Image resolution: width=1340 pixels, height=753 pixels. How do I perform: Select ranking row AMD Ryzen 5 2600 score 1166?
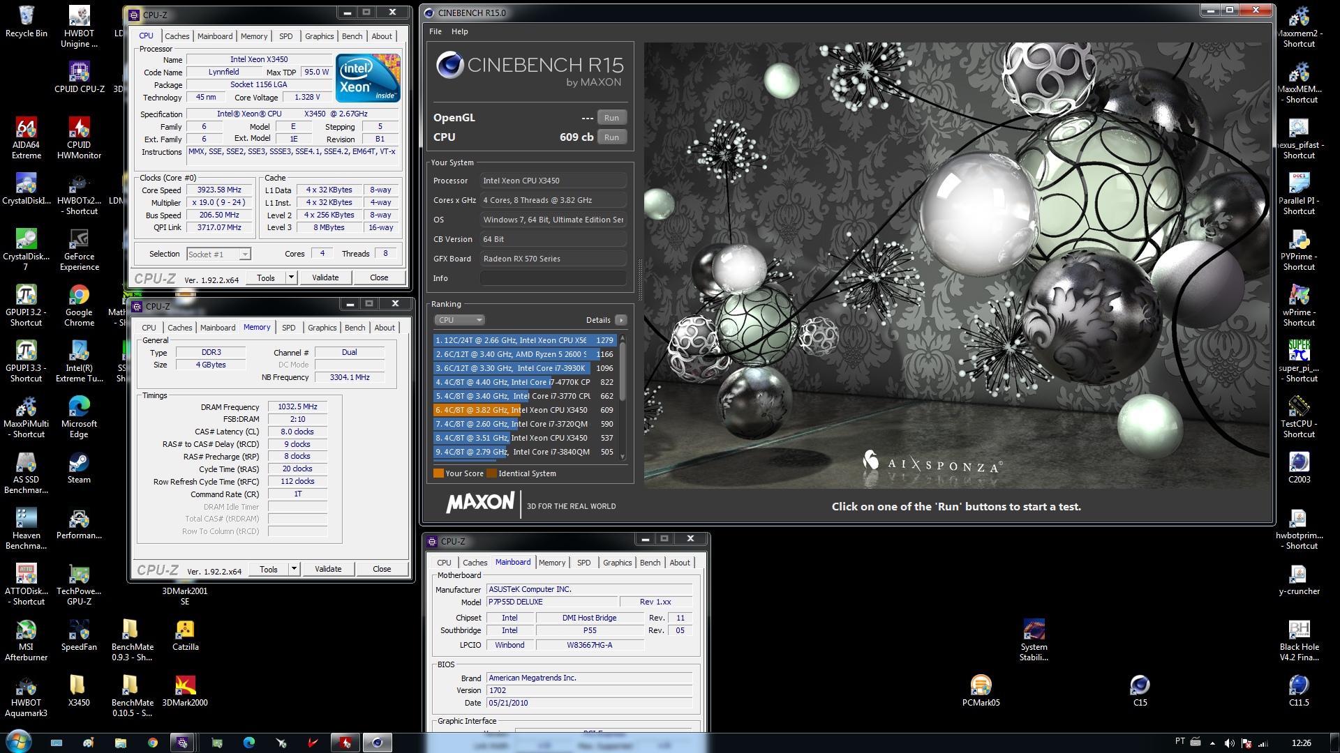coord(525,354)
